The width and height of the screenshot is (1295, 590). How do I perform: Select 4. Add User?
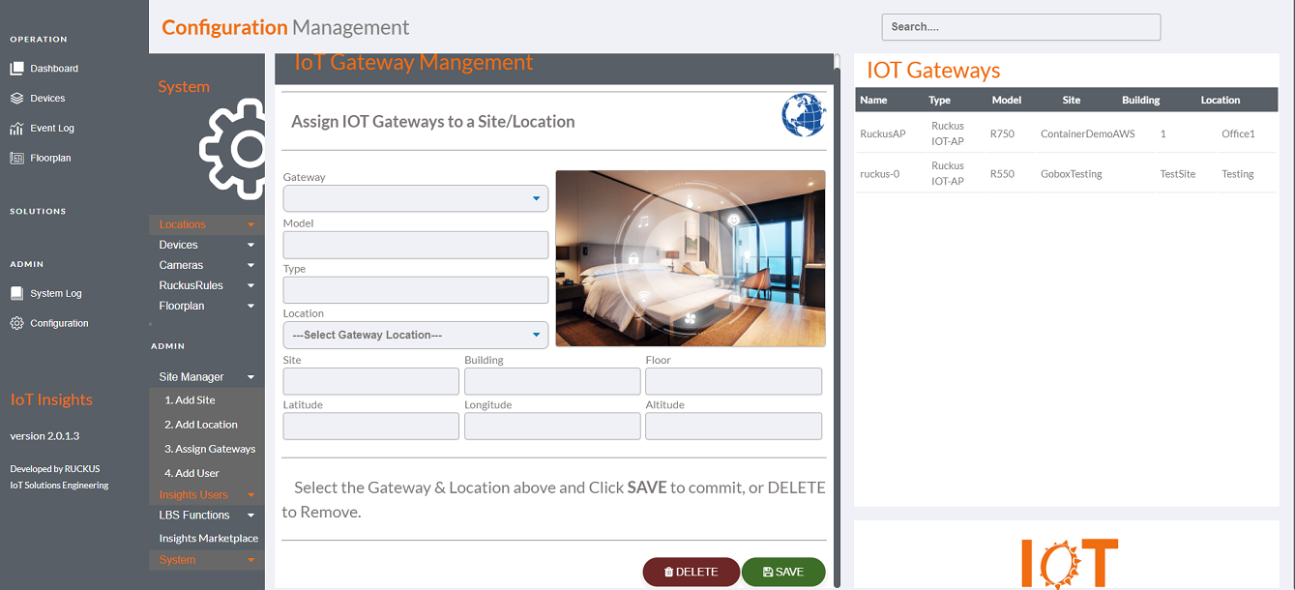pyautogui.click(x=191, y=473)
